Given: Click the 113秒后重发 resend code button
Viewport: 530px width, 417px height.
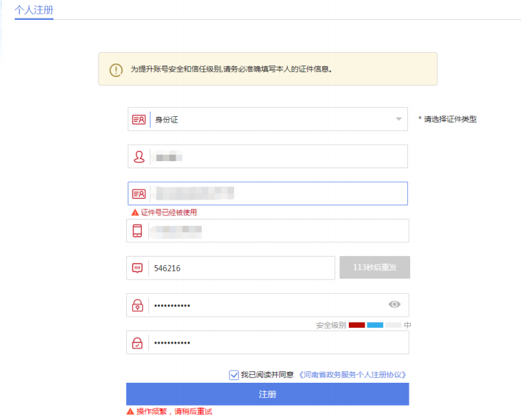Looking at the screenshot, I should (x=374, y=268).
